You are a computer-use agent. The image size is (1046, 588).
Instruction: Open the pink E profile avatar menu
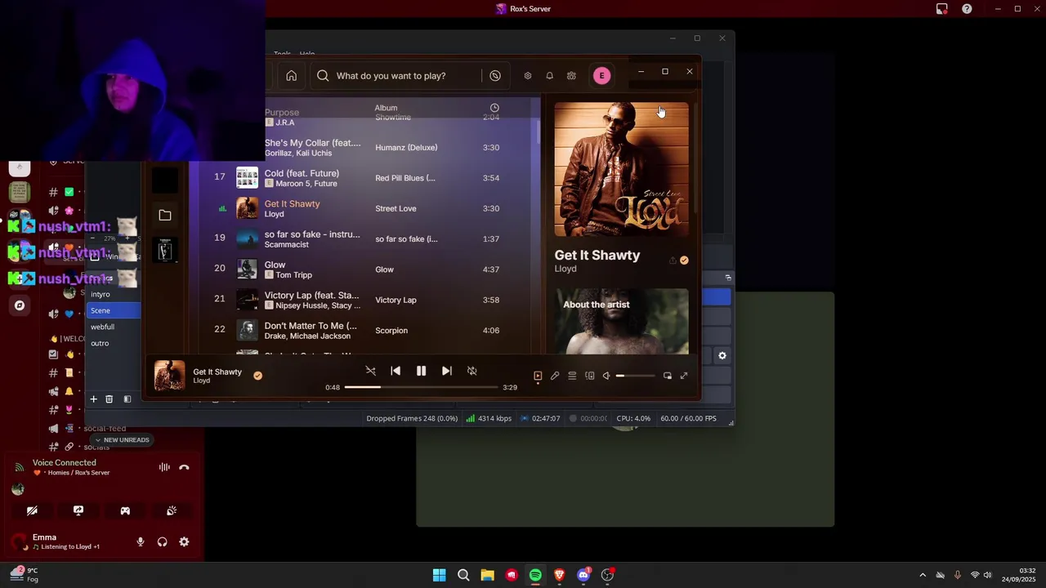(x=601, y=75)
